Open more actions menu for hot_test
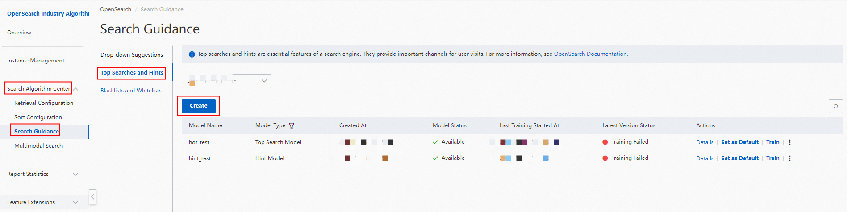 pos(789,142)
